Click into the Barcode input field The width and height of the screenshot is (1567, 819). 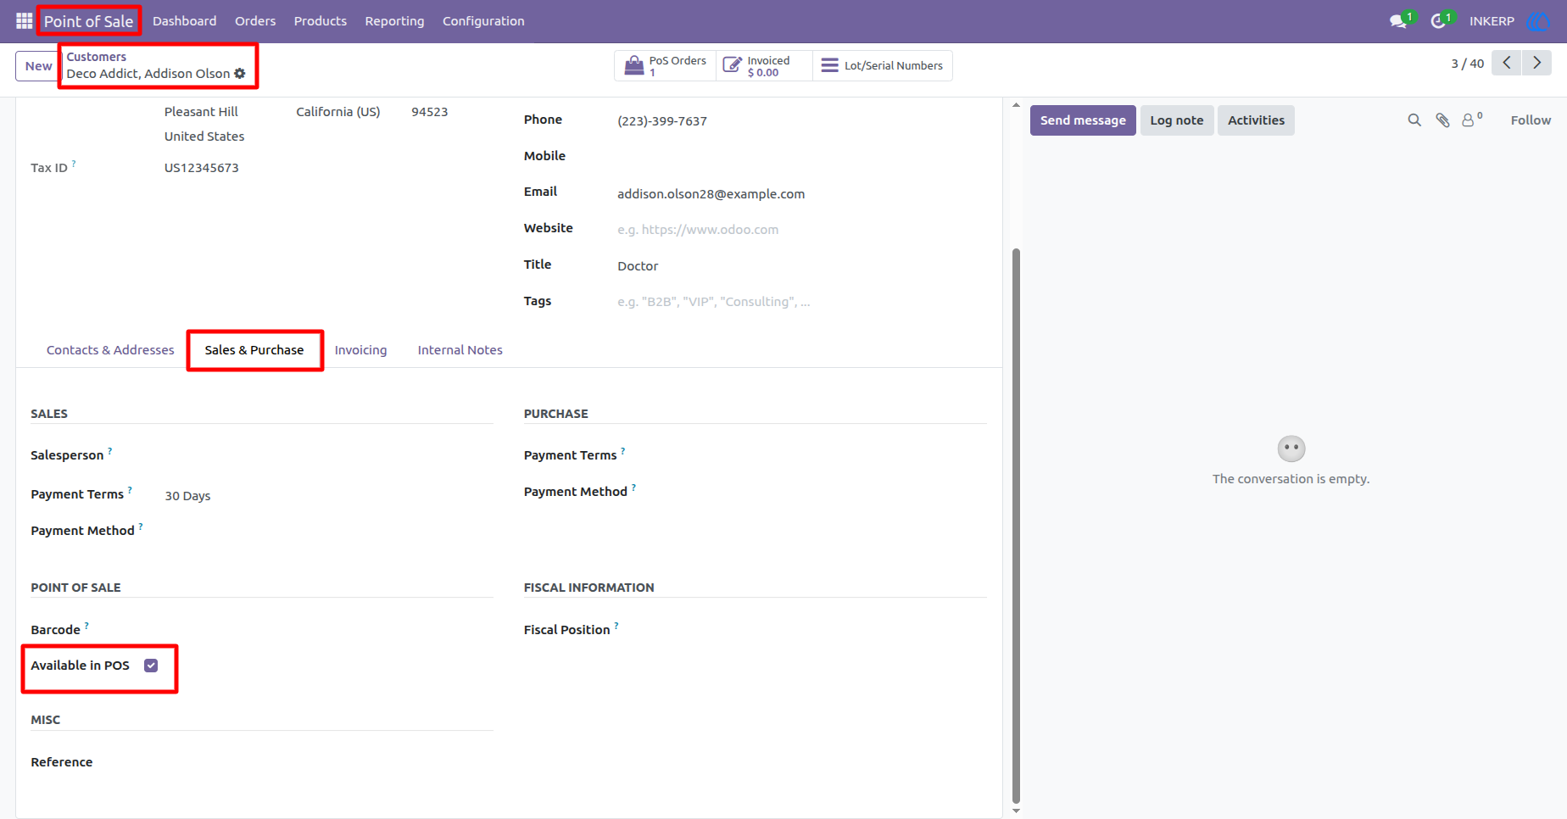pos(329,630)
